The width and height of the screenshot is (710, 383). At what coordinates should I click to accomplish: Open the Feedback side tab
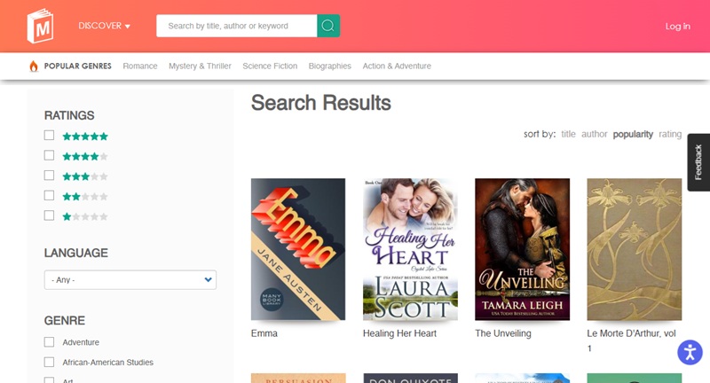tap(698, 162)
